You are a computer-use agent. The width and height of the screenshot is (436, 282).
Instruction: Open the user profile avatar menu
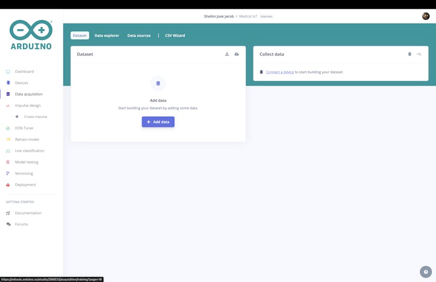coord(426,16)
